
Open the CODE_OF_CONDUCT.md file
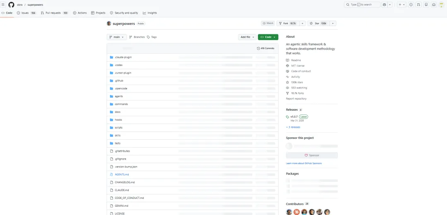point(129,198)
